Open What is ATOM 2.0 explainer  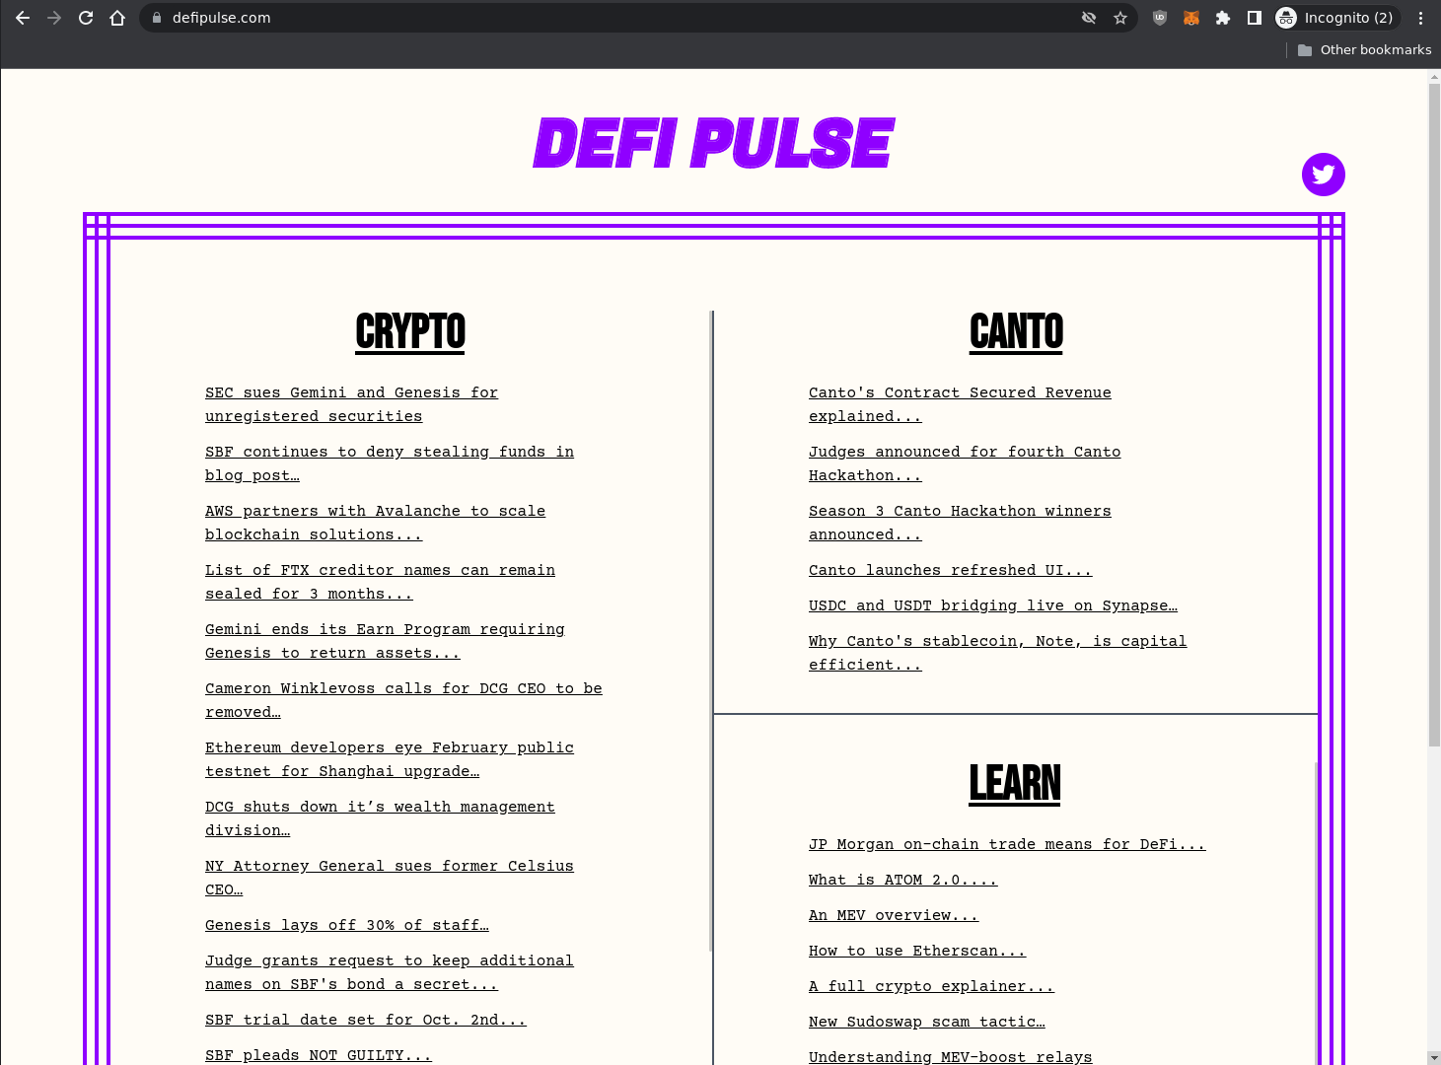pos(902,880)
